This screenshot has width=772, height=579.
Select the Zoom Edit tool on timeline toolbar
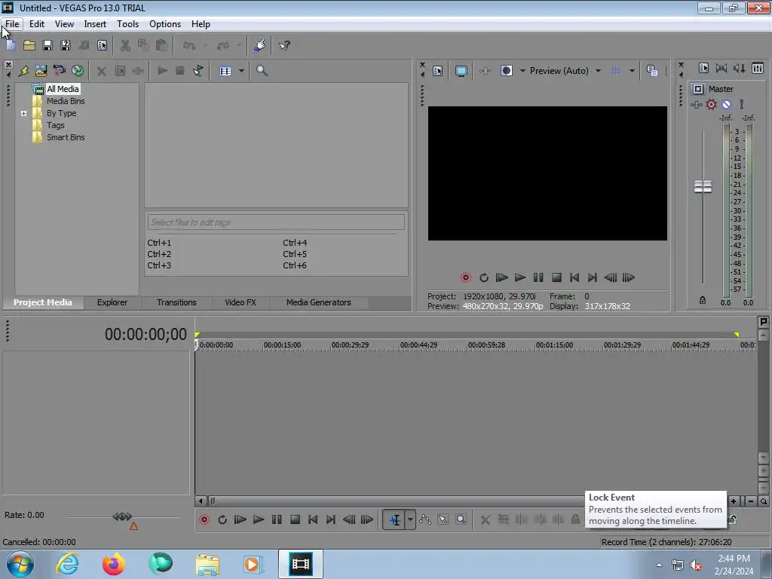pyautogui.click(x=461, y=519)
